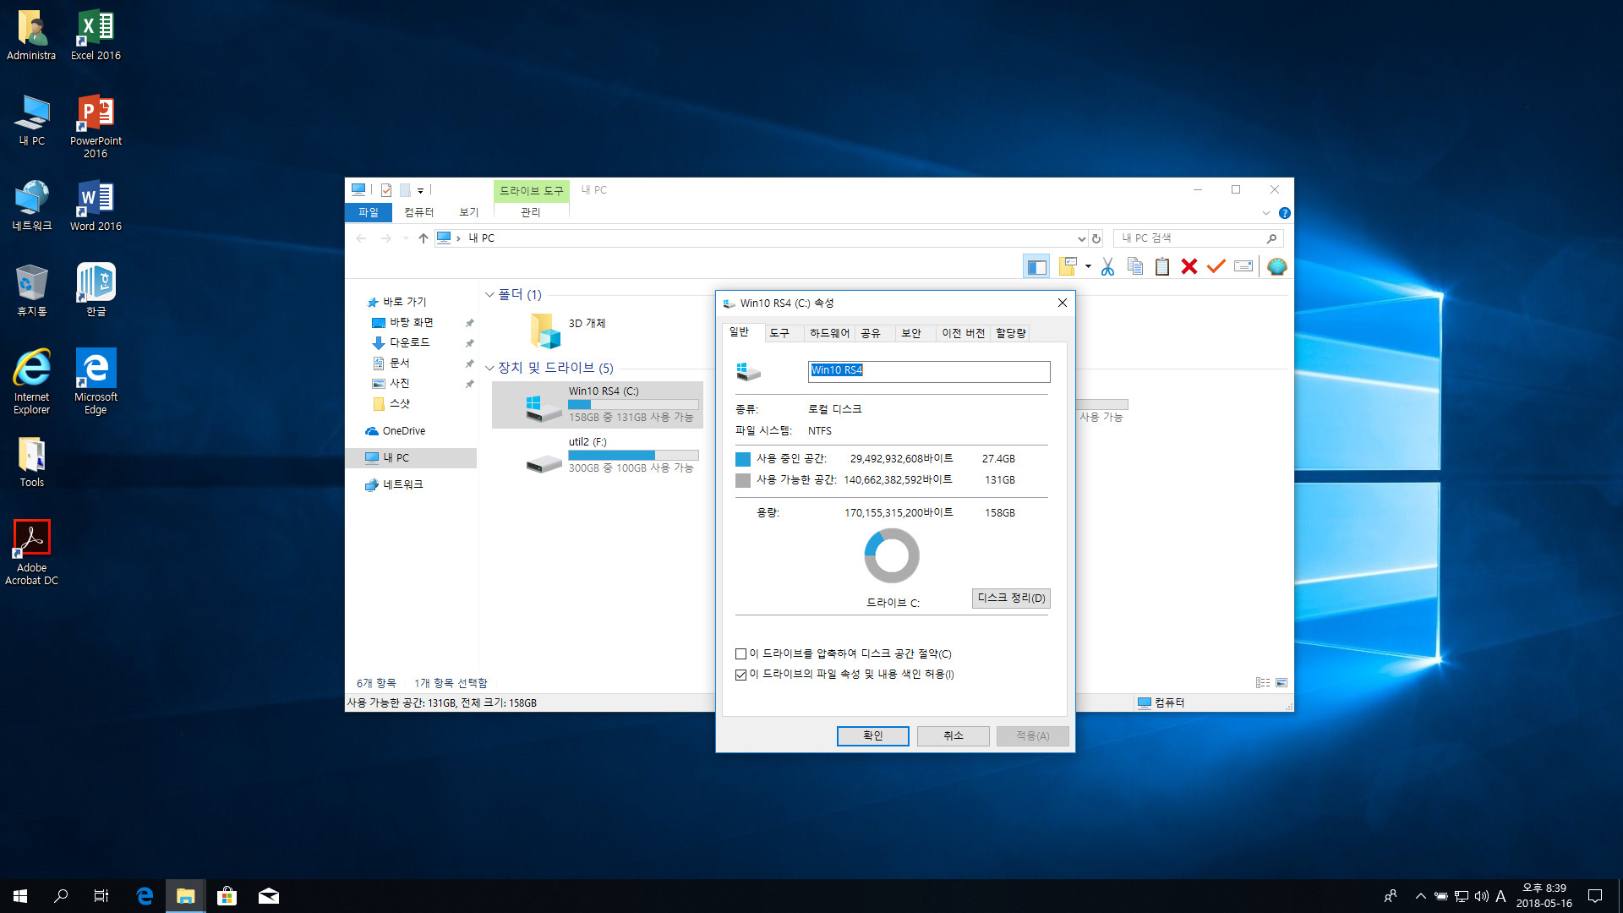Click the Task View taskbar button
This screenshot has width=1623, height=913.
coord(101,896)
